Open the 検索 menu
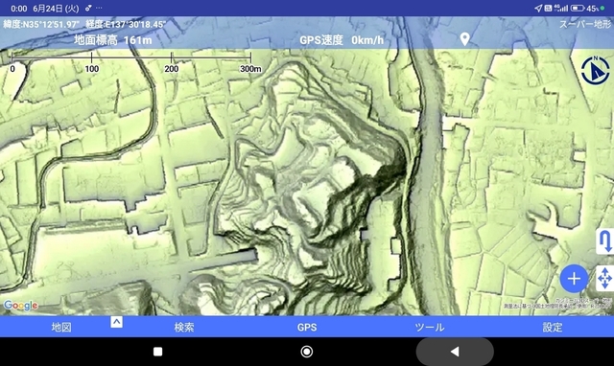614x366 pixels. coord(184,328)
